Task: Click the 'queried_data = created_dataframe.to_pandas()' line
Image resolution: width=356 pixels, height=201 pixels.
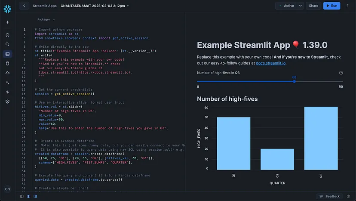Action: coord(78,179)
